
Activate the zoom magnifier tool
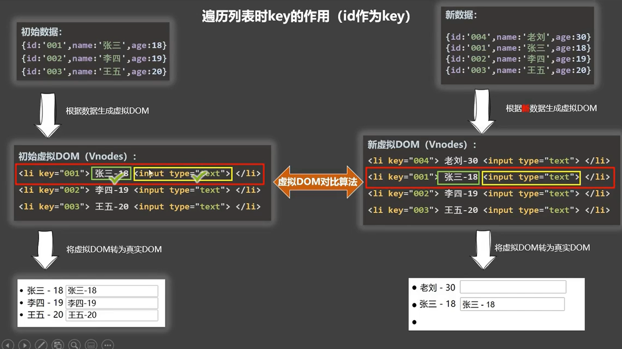tap(74, 344)
